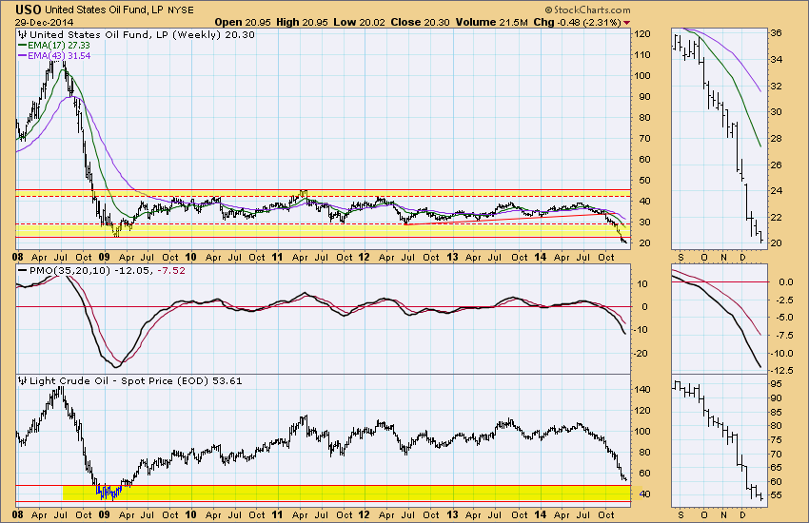Click the purple EMA(43) legend line key
Screen dimensions: 809x523
coord(22,56)
